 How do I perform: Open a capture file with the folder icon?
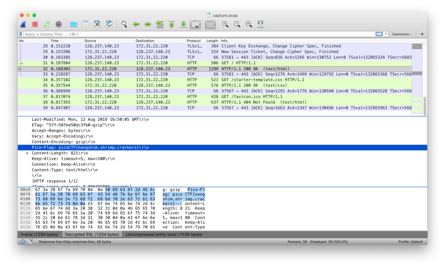(x=73, y=24)
